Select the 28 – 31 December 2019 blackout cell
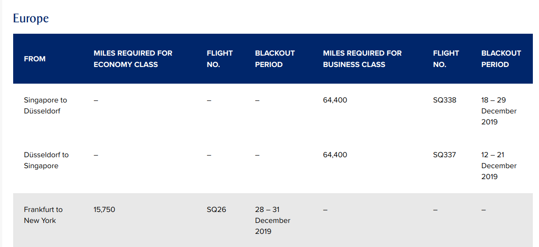The height and width of the screenshot is (247, 539). pyautogui.click(x=272, y=220)
